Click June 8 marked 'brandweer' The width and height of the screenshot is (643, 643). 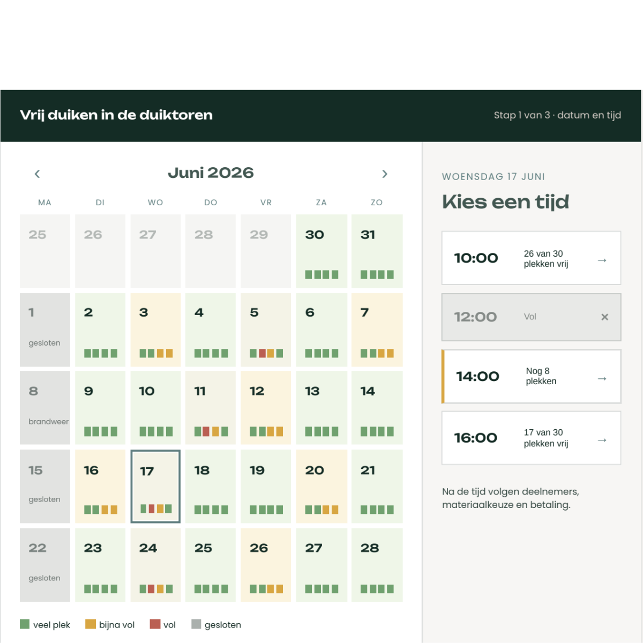coord(45,408)
